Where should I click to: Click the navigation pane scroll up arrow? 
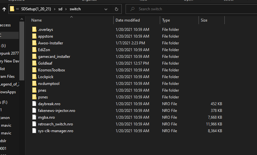coord(22,19)
